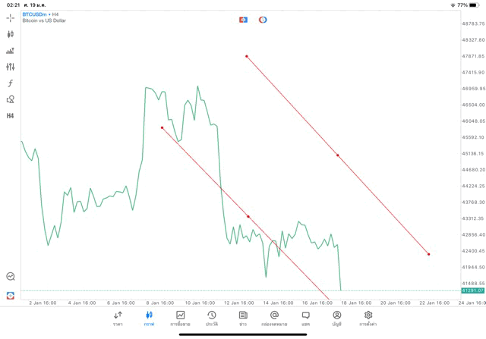
Task: Open the trade levels icon in sidebar
Action: click(x=11, y=51)
